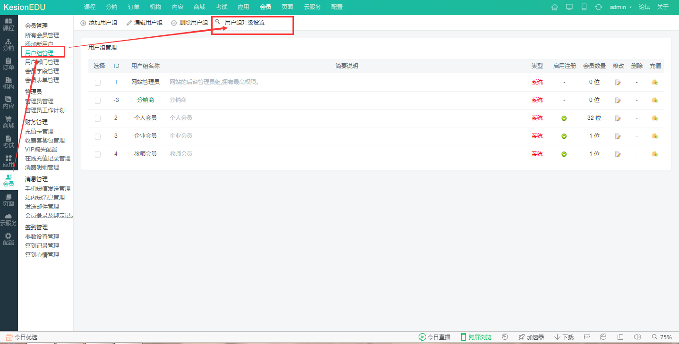Click 添加用户组 button
Image resolution: width=679 pixels, height=344 pixels.
coord(99,23)
